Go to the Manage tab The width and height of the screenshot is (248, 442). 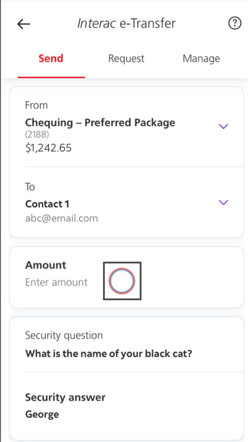201,58
